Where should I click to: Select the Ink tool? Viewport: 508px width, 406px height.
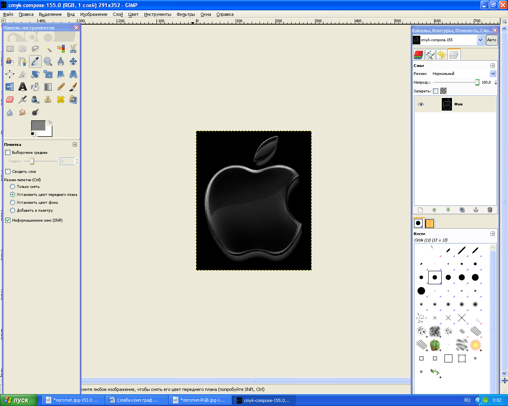point(35,100)
